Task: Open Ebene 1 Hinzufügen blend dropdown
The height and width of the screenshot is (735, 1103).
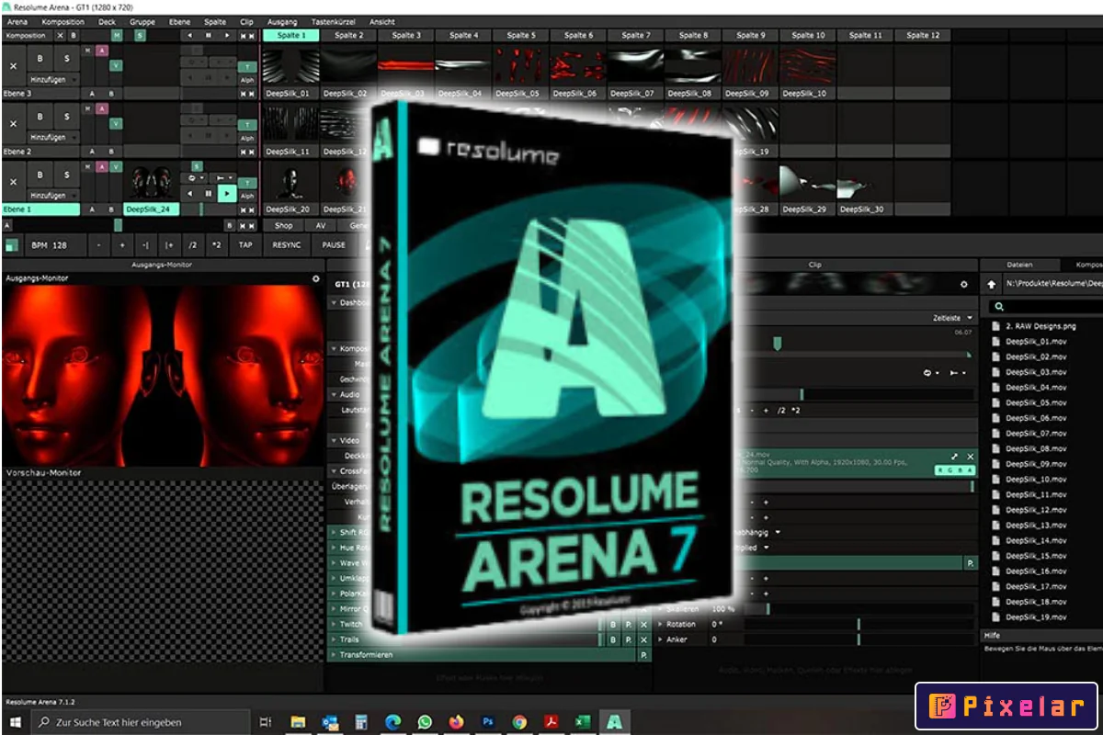Action: point(53,196)
